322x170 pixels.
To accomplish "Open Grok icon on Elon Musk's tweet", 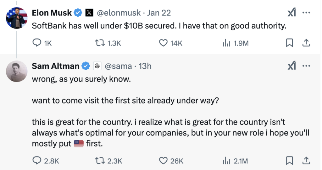I will coord(291,13).
